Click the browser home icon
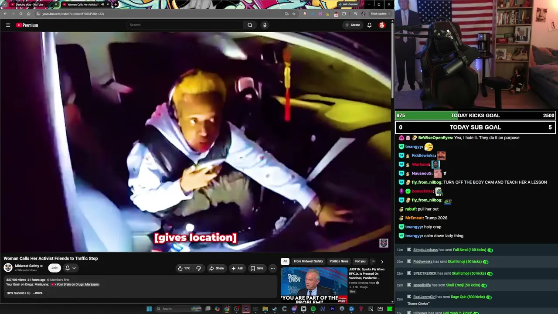Screen dimensions: 558x314 [x=29, y=14]
